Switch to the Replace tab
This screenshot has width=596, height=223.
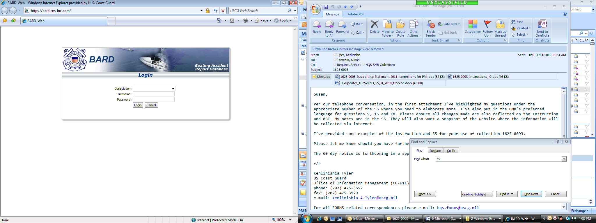(x=435, y=151)
